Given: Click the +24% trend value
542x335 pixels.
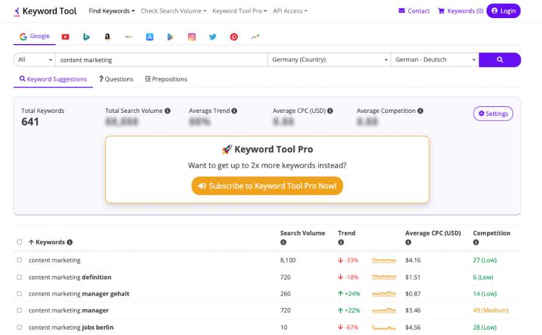Looking at the screenshot, I should [349, 294].
